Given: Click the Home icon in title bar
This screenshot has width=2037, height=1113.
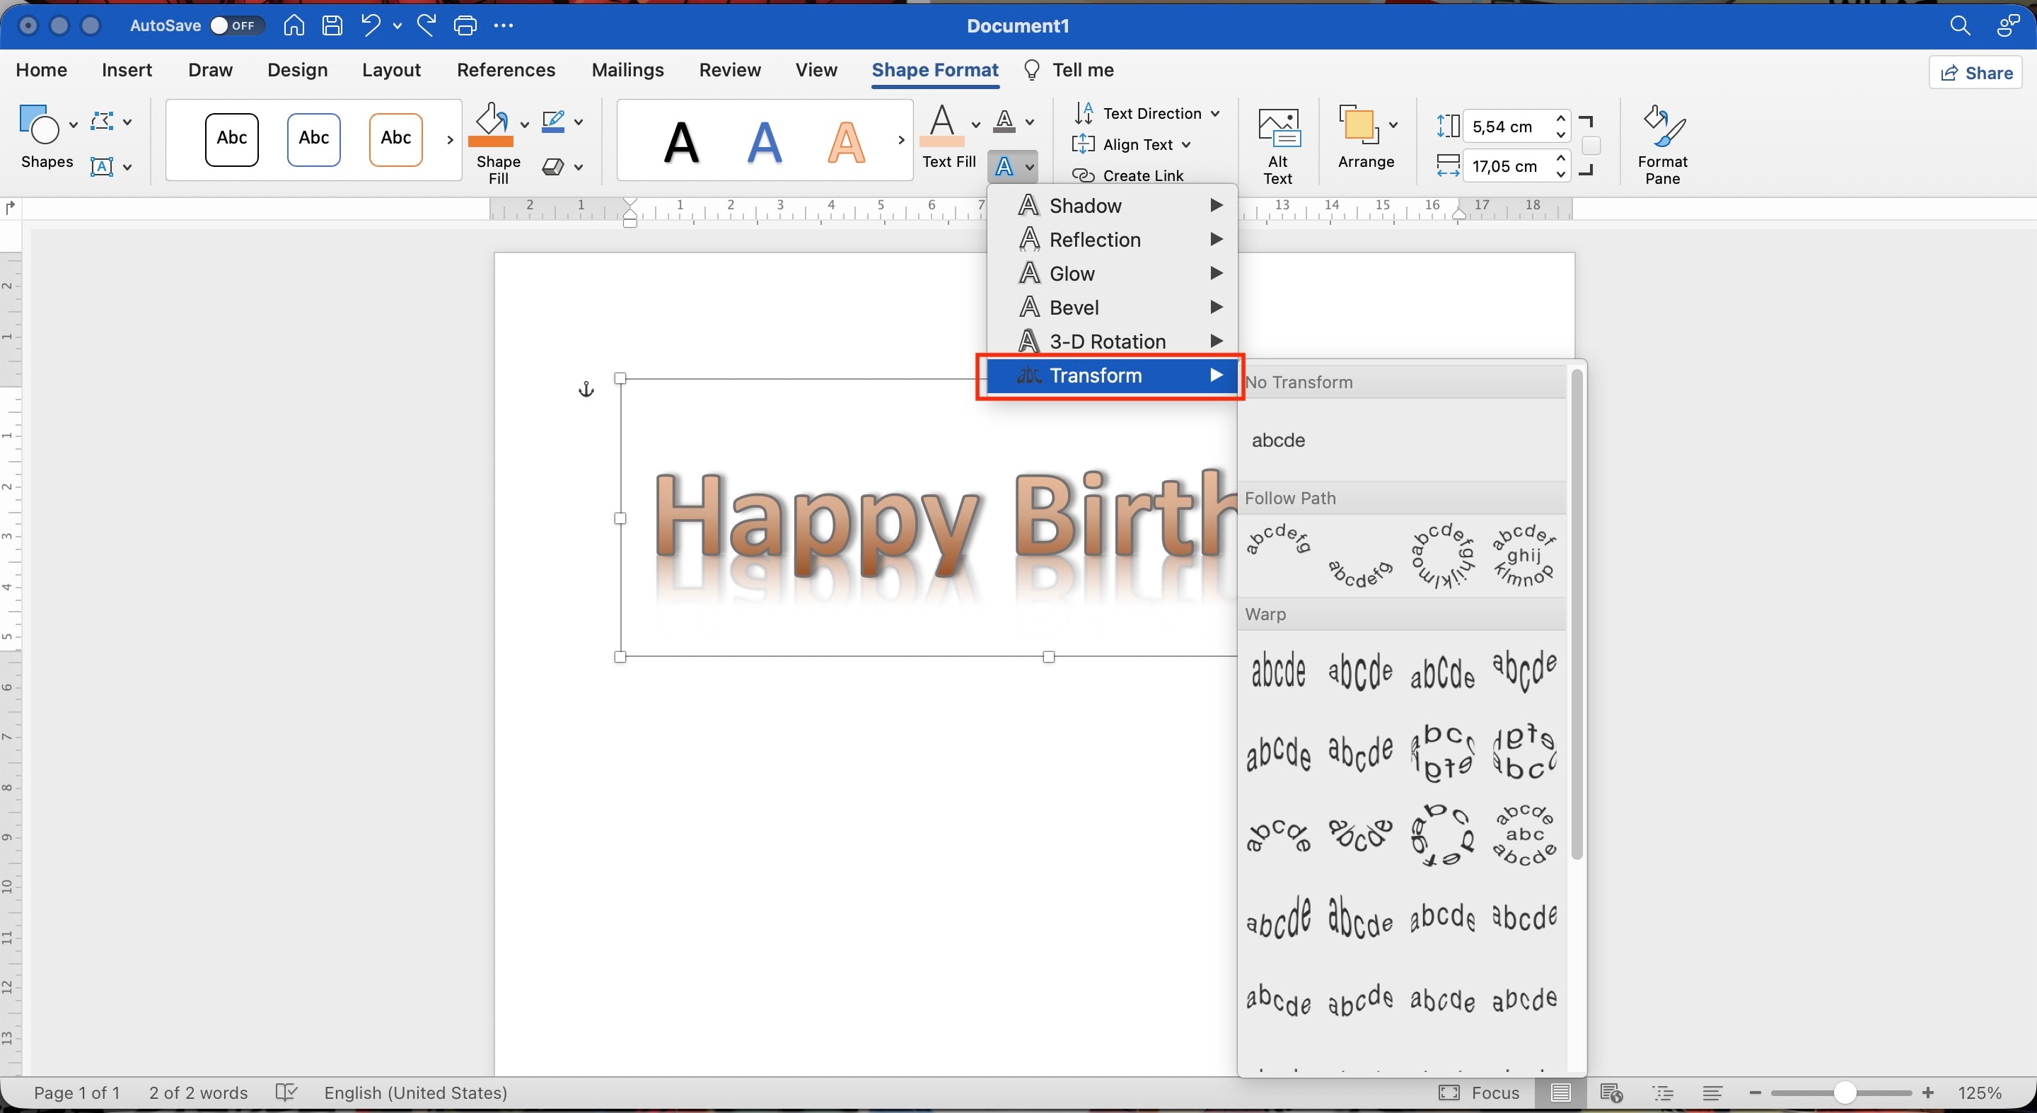Looking at the screenshot, I should [294, 25].
